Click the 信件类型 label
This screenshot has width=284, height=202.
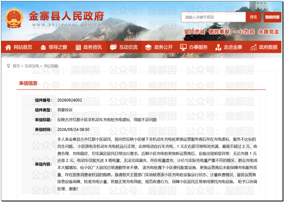pyautogui.click(x=43, y=110)
